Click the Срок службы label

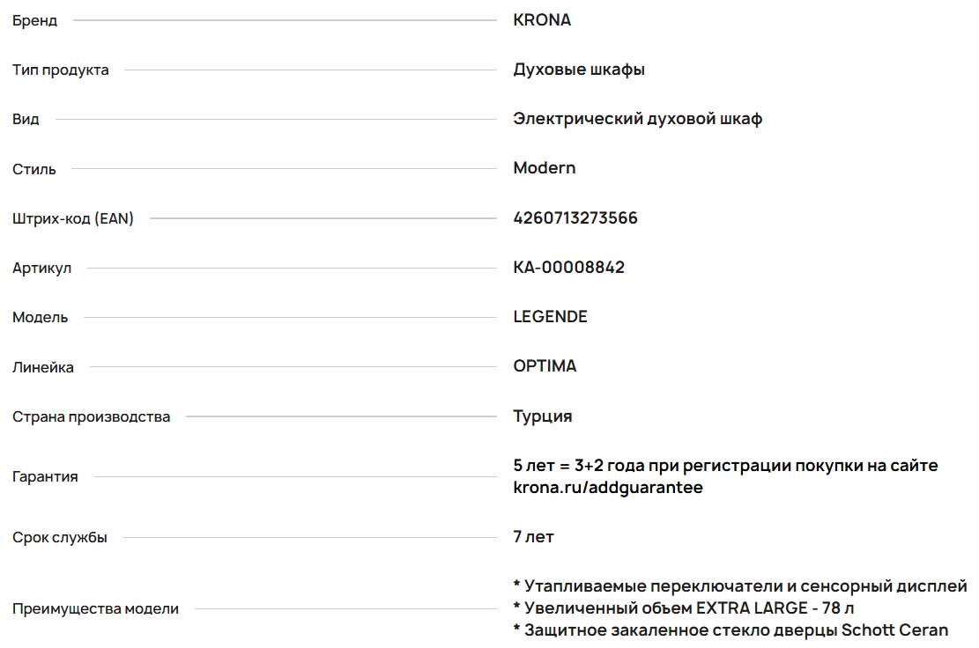click(x=60, y=538)
